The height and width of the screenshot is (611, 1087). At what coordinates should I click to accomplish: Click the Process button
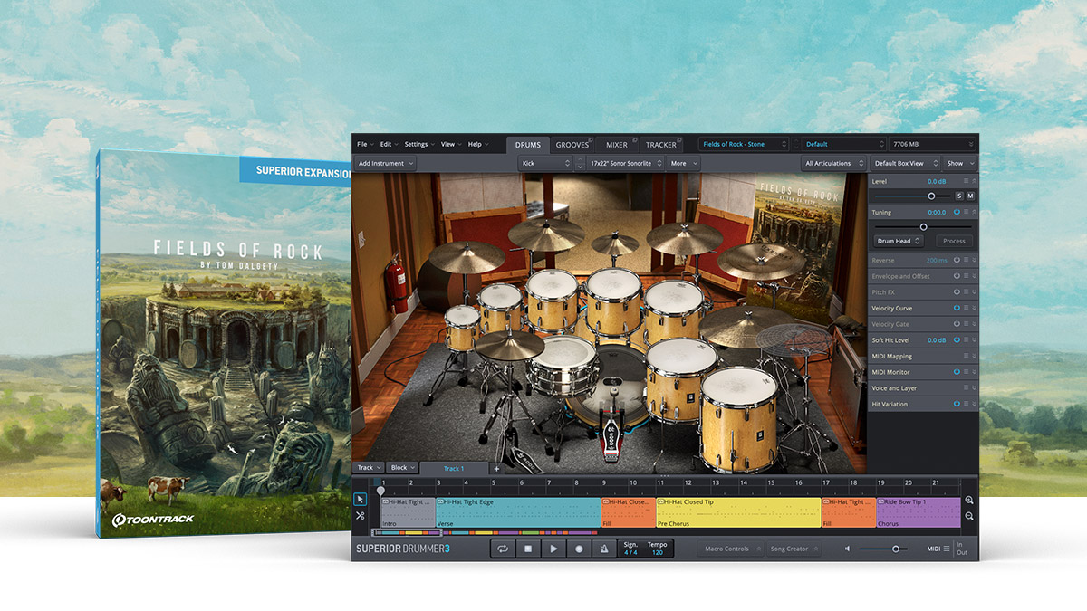954,241
